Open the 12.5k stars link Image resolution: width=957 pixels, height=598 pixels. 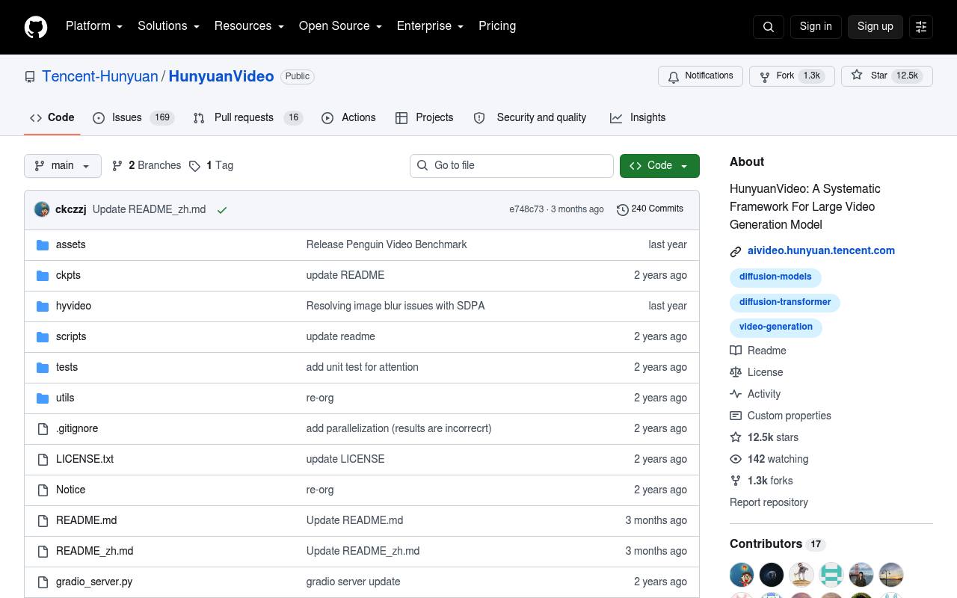coord(773,437)
